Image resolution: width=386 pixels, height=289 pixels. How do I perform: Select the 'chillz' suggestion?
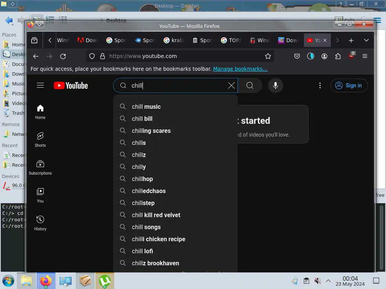point(176,155)
